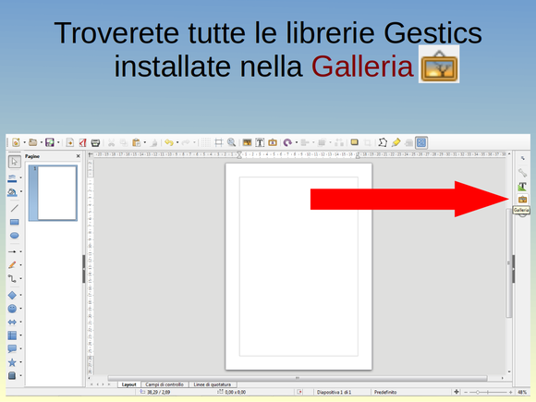
Task: Save the document using the floppy icon
Action: pyautogui.click(x=50, y=142)
